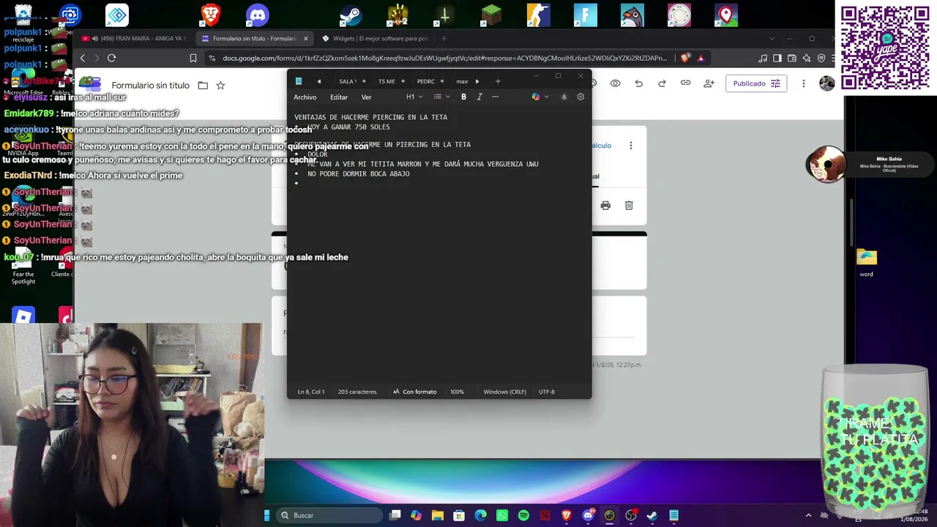Click the Windows taskbar search box
937x527 pixels.
pyautogui.click(x=329, y=515)
